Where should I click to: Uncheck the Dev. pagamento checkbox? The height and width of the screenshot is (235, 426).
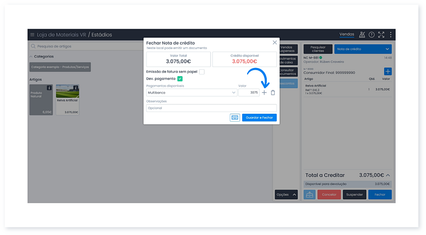[180, 79]
